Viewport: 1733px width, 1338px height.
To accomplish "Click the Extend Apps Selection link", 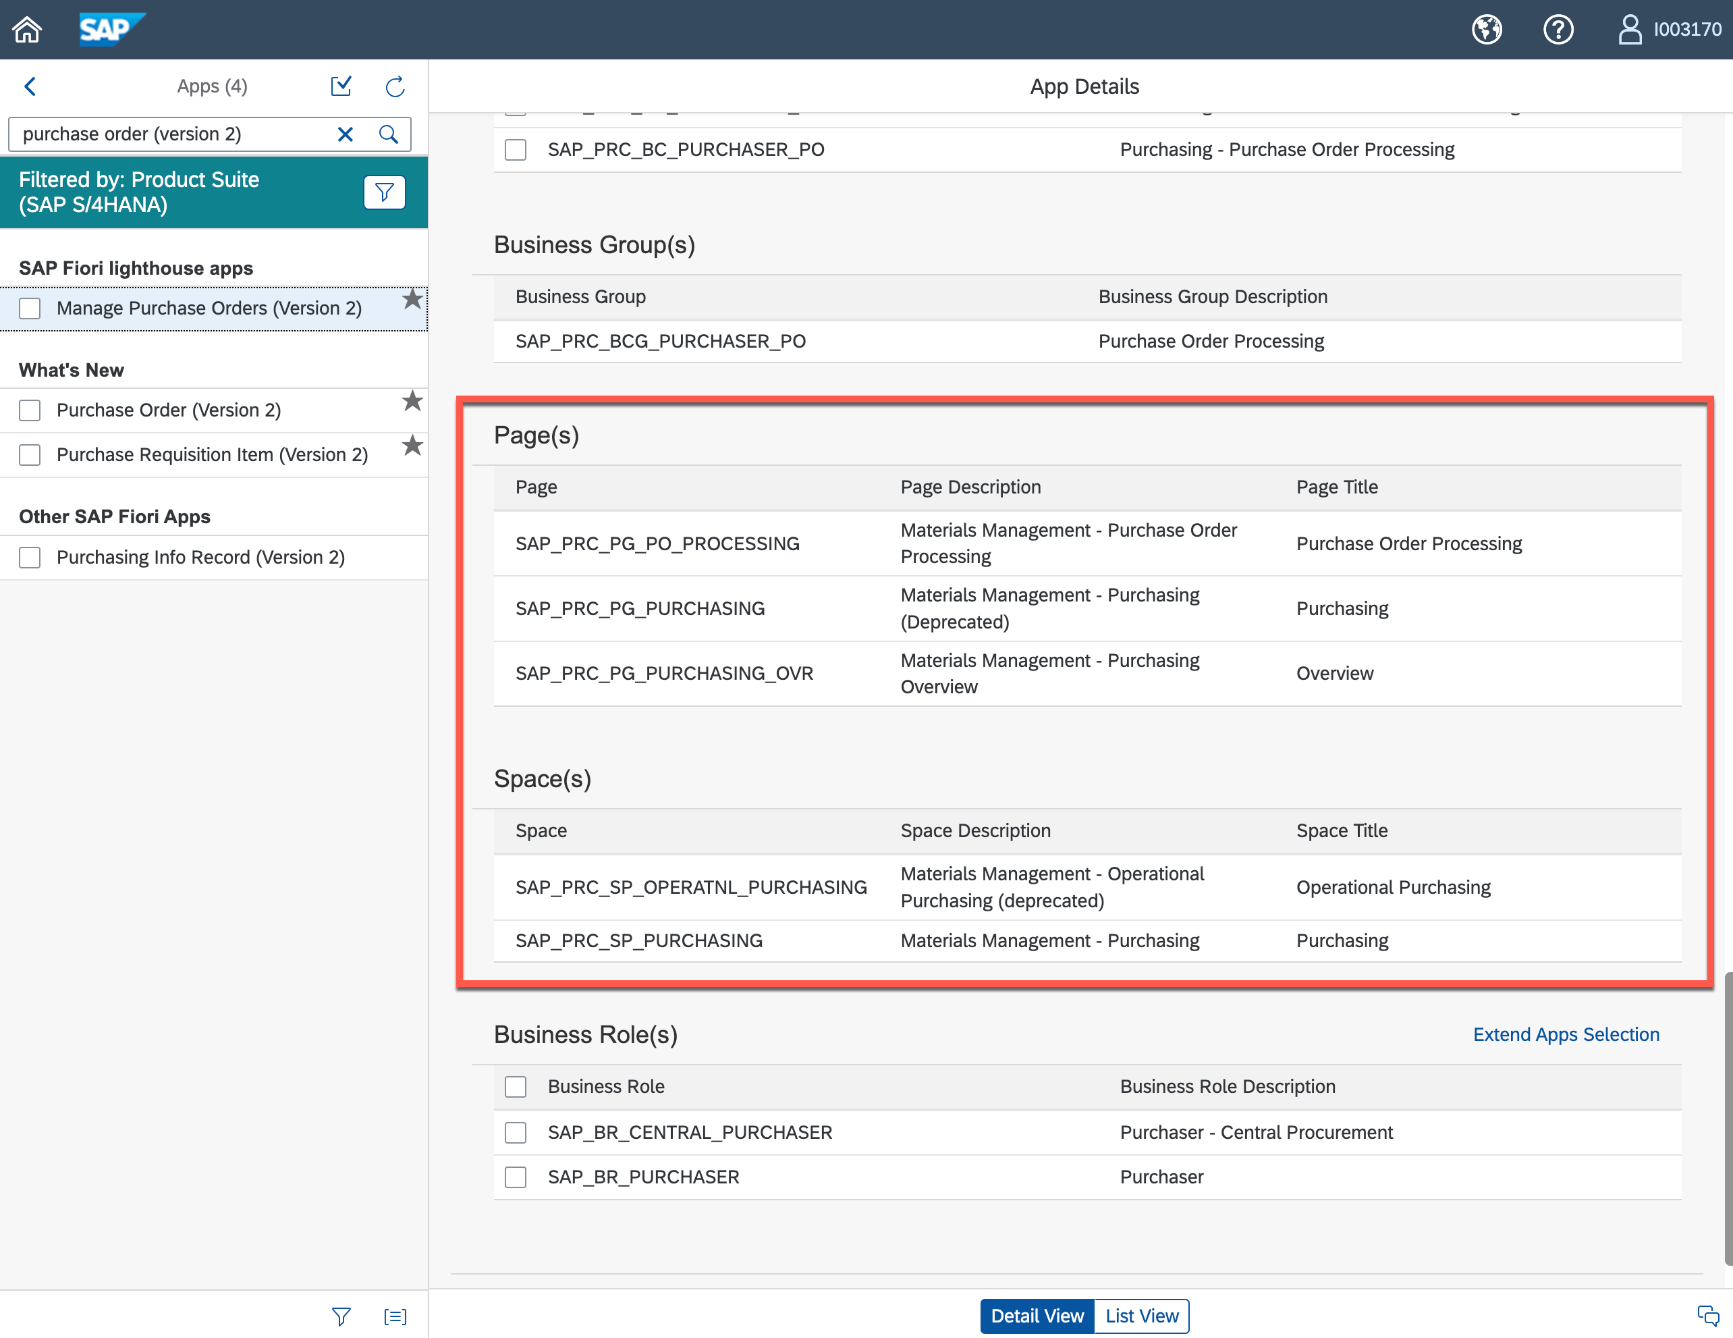I will [x=1566, y=1034].
